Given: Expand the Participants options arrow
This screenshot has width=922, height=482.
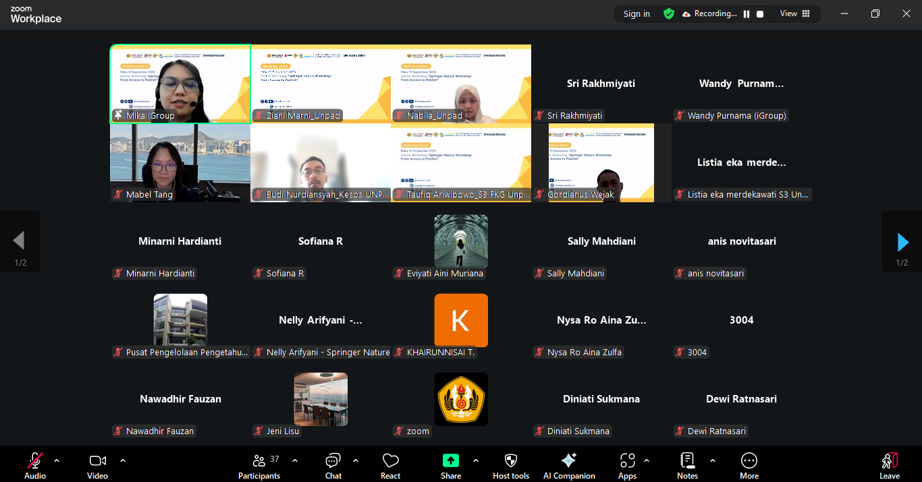Looking at the screenshot, I should click(x=295, y=460).
